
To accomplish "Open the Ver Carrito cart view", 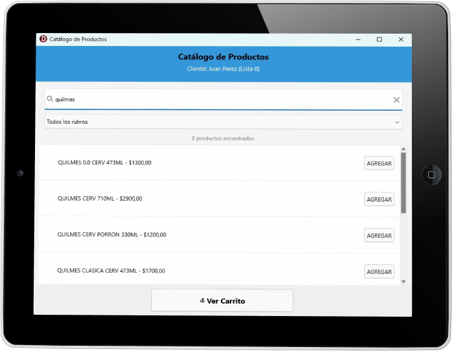I will [222, 300].
